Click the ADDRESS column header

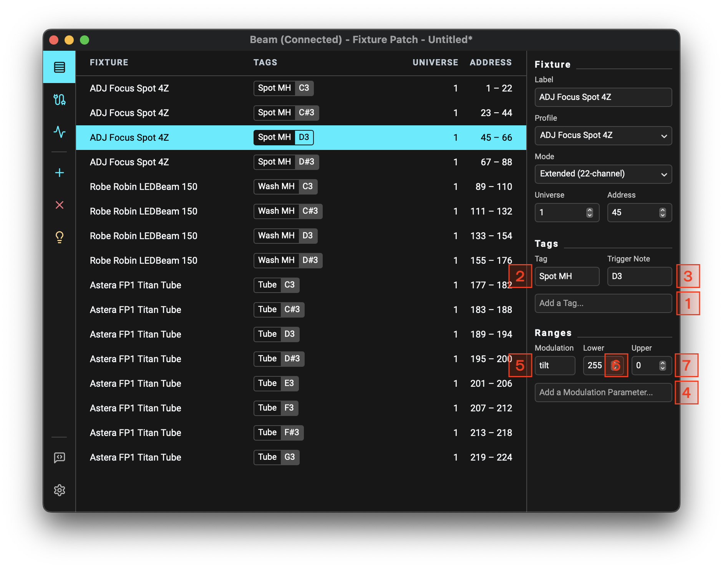491,62
